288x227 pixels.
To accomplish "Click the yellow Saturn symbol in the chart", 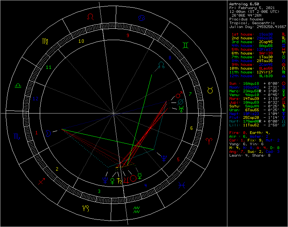I will coord(120,181).
